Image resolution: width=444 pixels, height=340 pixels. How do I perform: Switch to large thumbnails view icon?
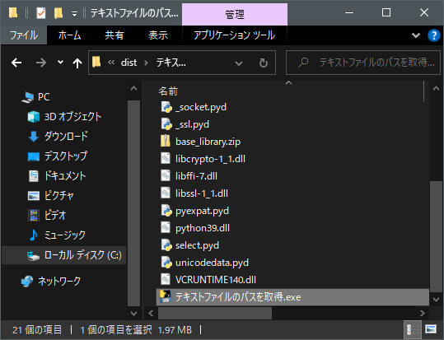tap(431, 329)
